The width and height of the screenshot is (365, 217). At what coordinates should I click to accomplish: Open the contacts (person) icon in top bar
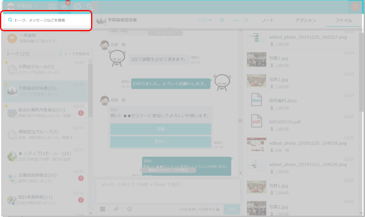pos(51,6)
